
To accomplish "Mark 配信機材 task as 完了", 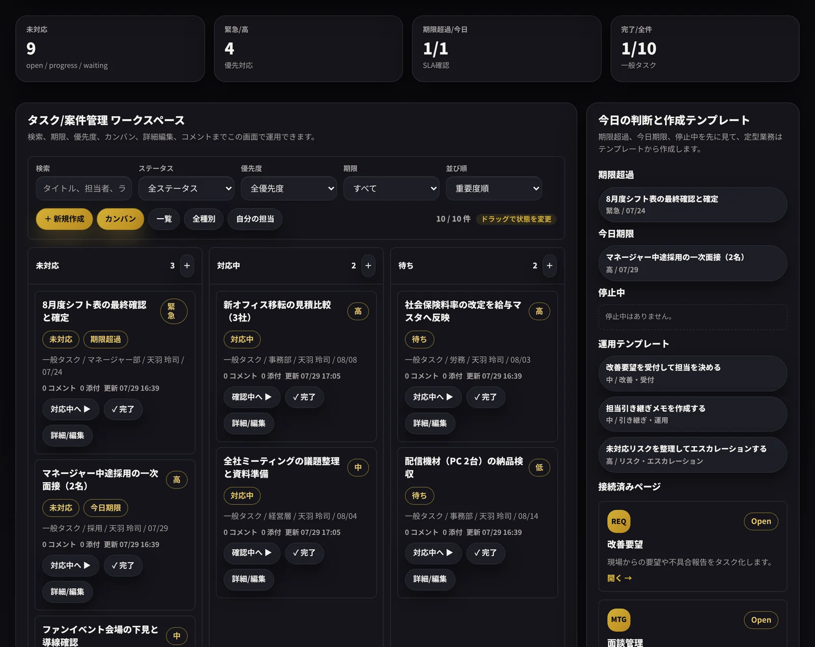I will click(x=485, y=553).
